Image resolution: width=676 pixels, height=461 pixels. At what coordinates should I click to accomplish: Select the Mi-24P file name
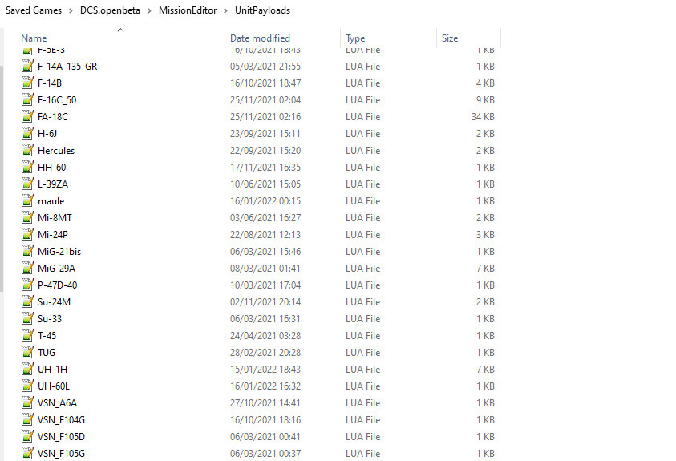(x=53, y=234)
